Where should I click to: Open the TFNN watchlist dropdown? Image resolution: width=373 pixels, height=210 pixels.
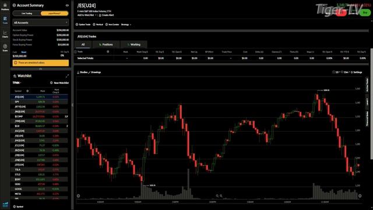17,83
